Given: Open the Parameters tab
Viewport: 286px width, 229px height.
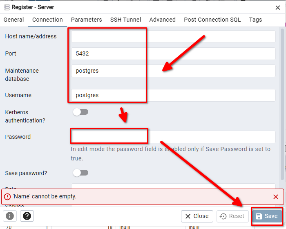Looking at the screenshot, I should (x=86, y=20).
